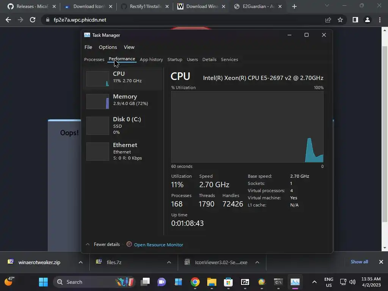
Task: Click the fp2e7a.wpc.phicdn.net address bar
Action: tap(80, 20)
